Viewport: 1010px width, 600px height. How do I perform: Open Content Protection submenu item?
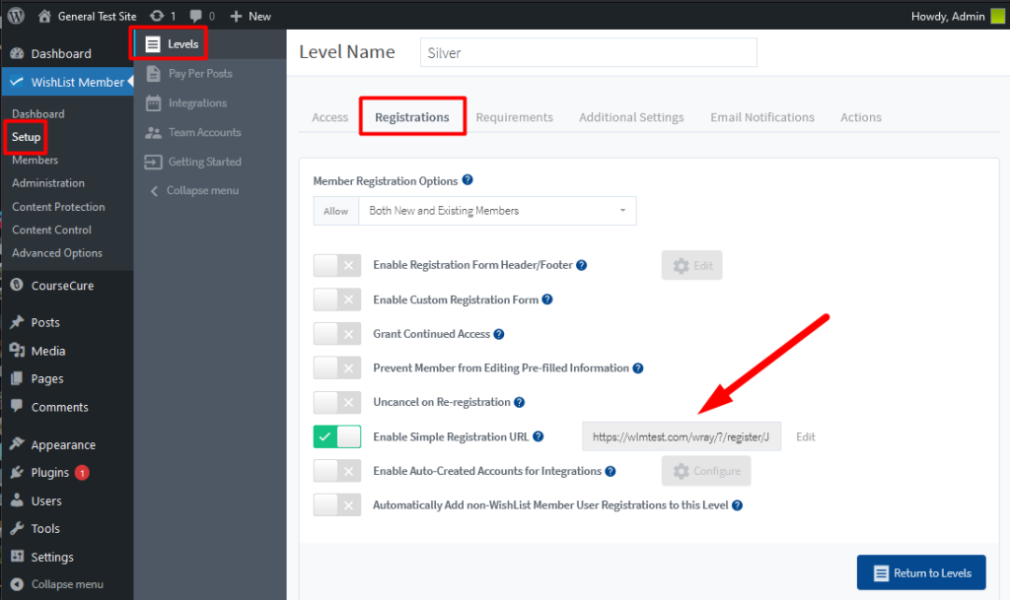click(x=58, y=207)
